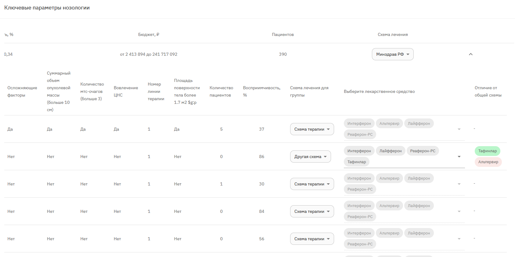This screenshot has height=257, width=515.
Task: Click Суммарный объем опухолевой массы header
Action: pos(59,91)
